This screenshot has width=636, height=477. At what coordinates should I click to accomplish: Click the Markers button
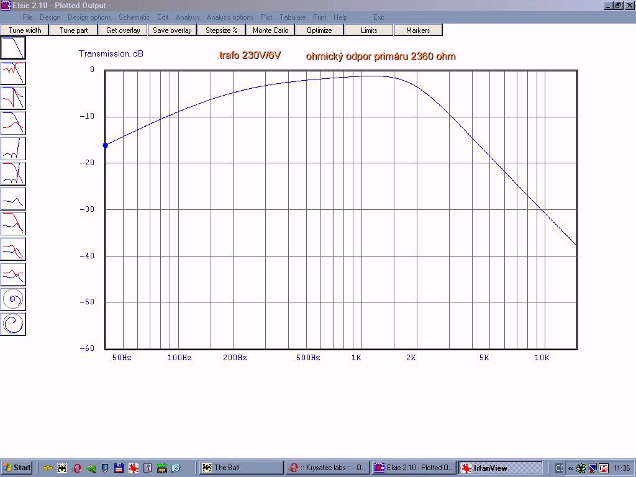pyautogui.click(x=418, y=30)
